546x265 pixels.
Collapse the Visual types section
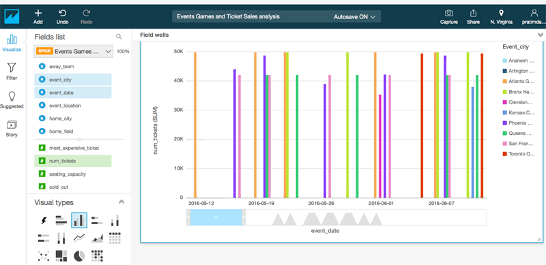pyautogui.click(x=121, y=202)
